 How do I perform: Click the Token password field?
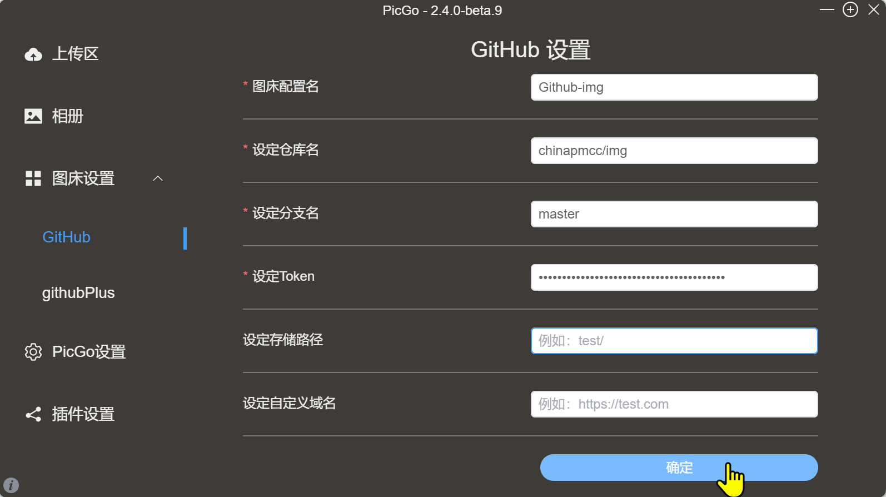[x=674, y=277]
